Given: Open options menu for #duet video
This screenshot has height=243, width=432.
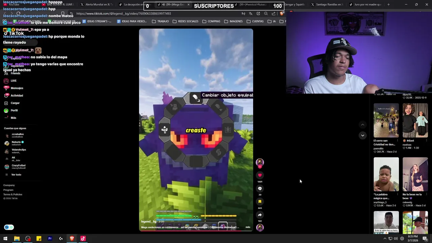Looking at the screenshot, I should pos(426,140).
